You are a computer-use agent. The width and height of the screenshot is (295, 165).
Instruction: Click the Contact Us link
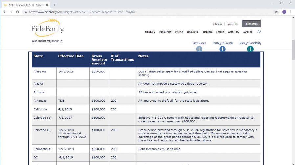[232, 24]
